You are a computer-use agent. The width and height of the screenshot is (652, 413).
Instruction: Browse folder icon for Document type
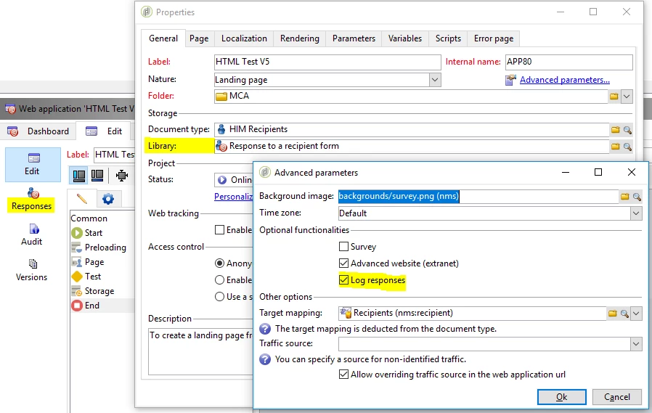616,130
